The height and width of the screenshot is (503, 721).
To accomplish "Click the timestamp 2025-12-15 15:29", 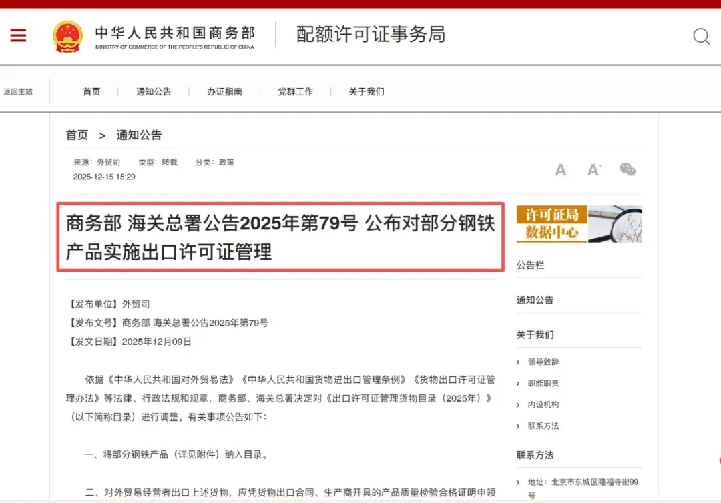I will coord(104,177).
